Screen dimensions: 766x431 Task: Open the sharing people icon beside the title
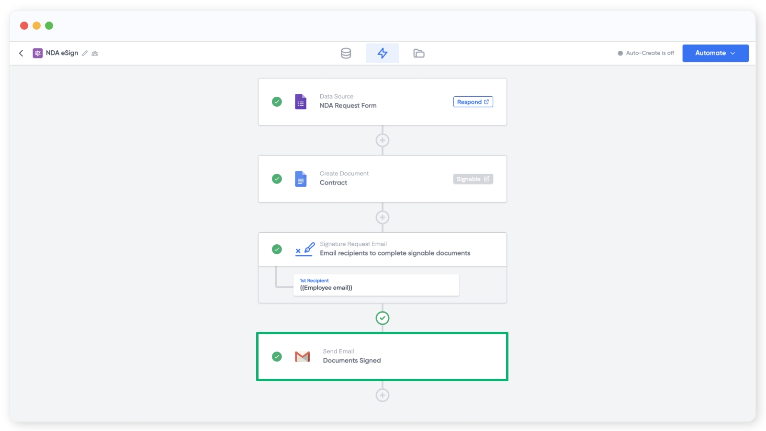coord(95,53)
